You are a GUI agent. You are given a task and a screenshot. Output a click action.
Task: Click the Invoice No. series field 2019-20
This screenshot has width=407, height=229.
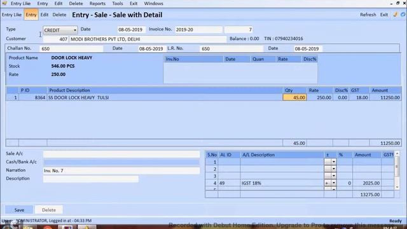coord(198,30)
